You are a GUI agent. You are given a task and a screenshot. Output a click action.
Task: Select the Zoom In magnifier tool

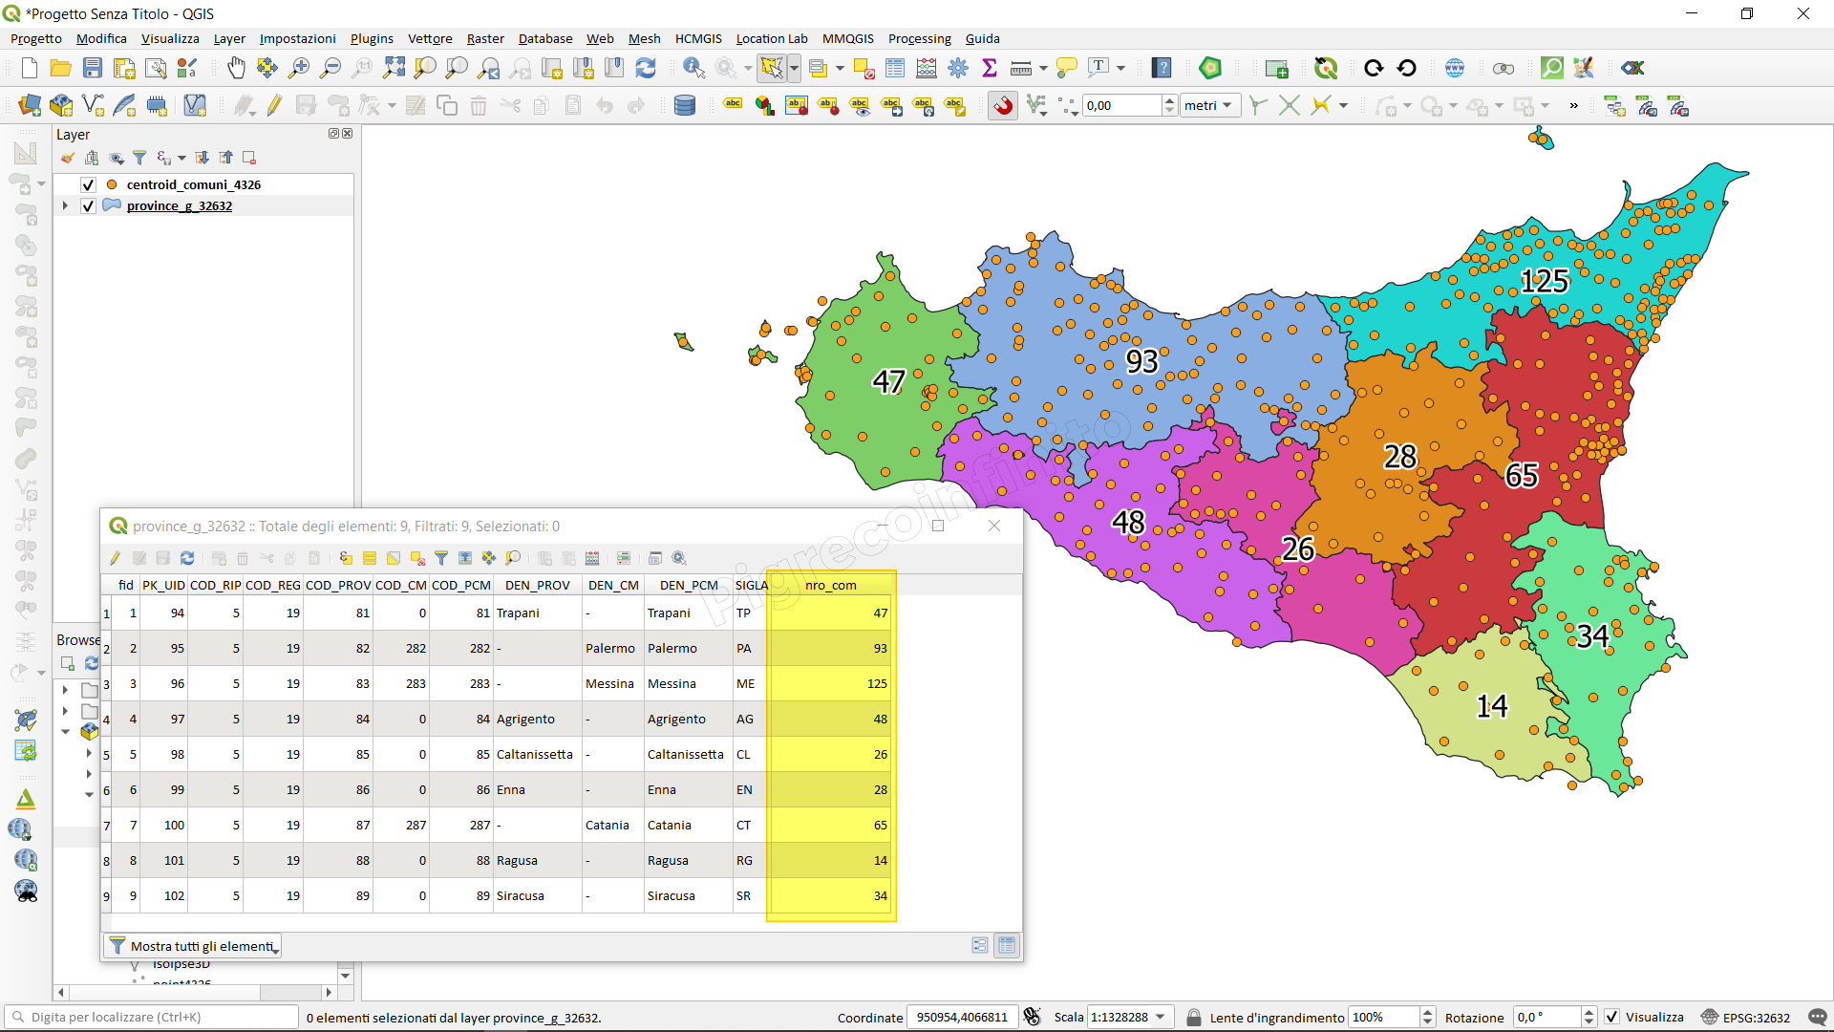299,68
